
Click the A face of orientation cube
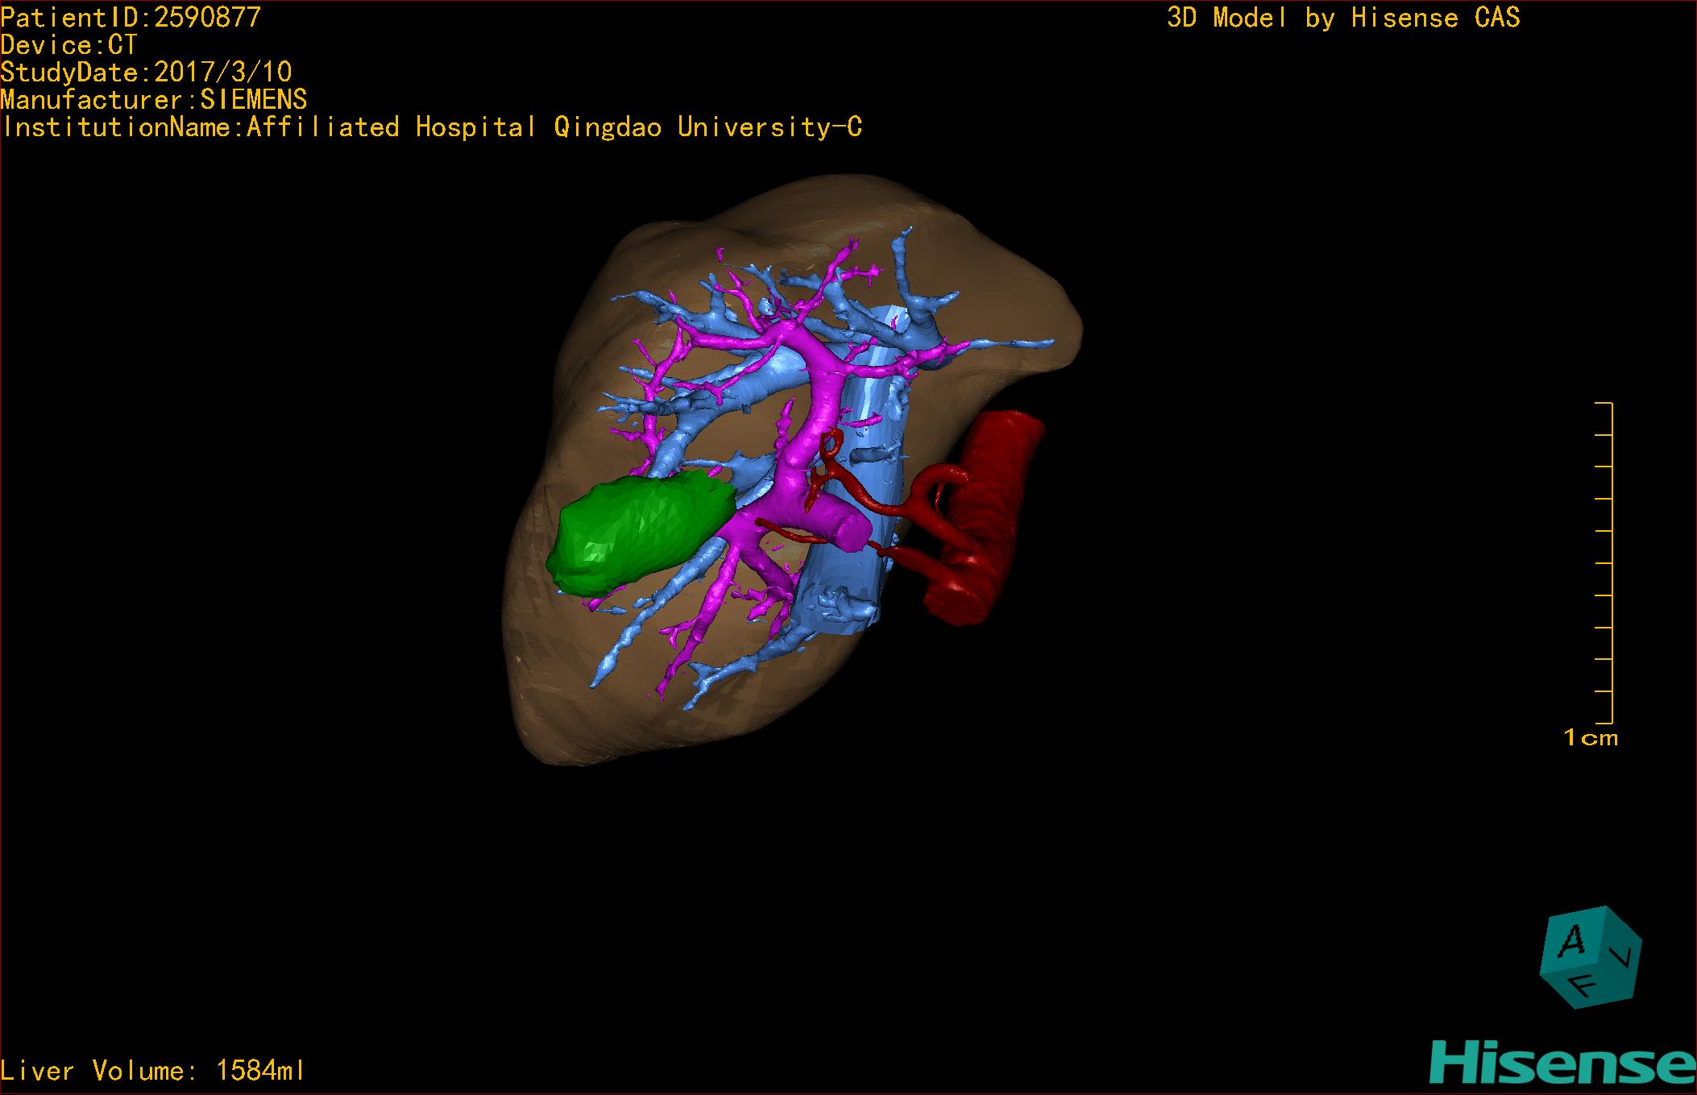pyautogui.click(x=1571, y=940)
